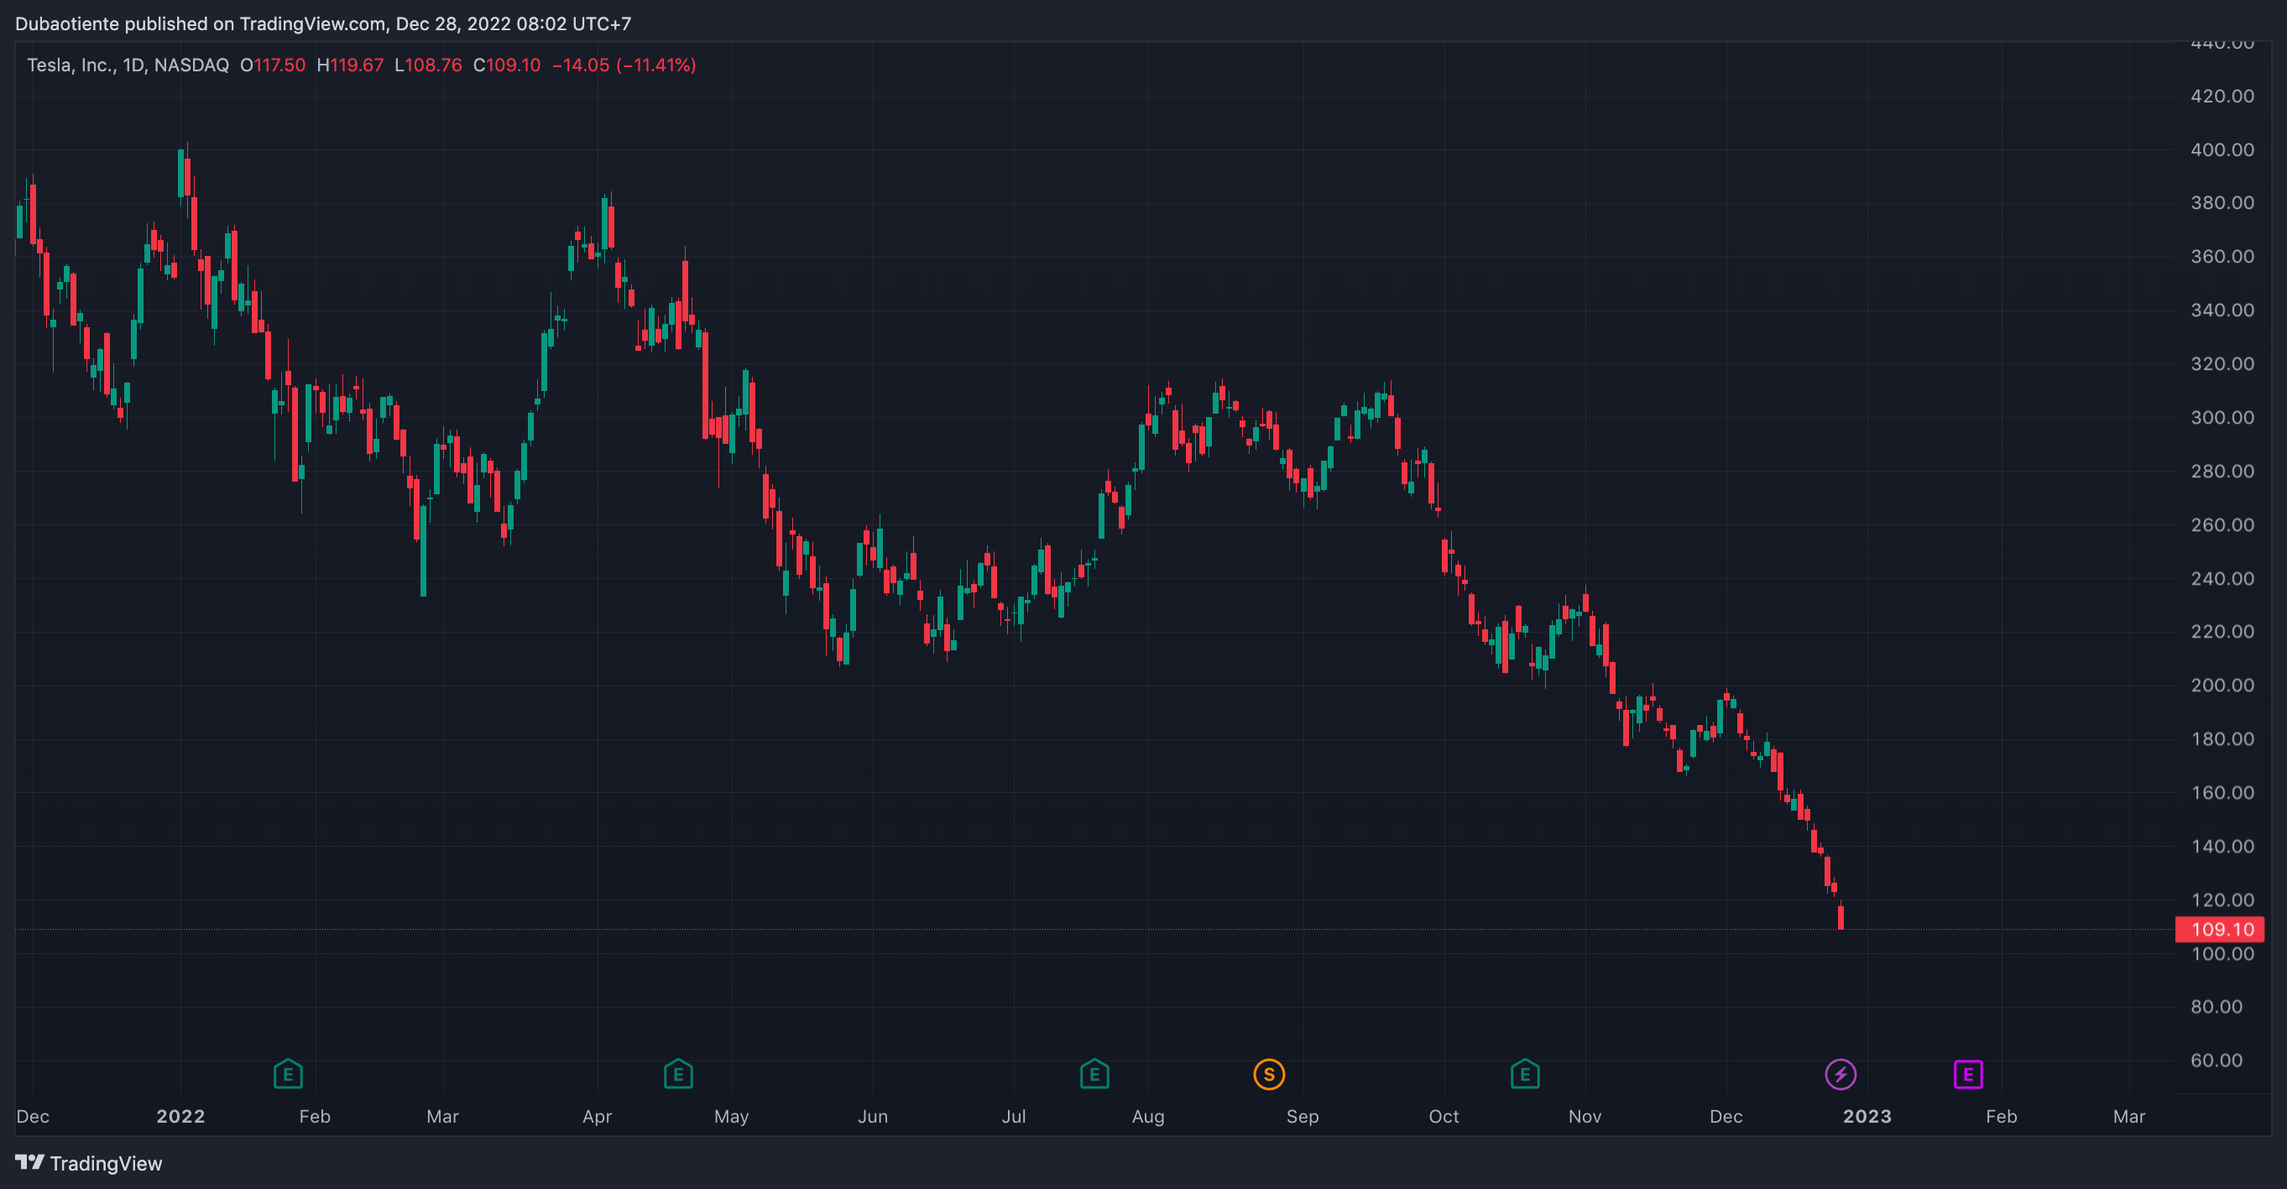This screenshot has height=1189, width=2287.
Task: Click the 200.00 price axis label
Action: pyautogui.click(x=2222, y=685)
